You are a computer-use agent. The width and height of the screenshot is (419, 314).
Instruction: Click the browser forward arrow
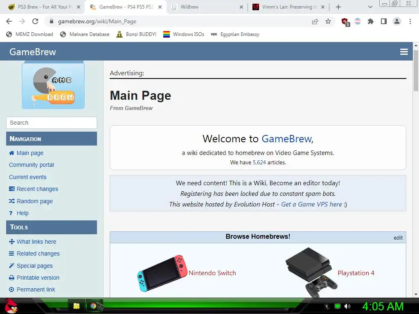22,21
